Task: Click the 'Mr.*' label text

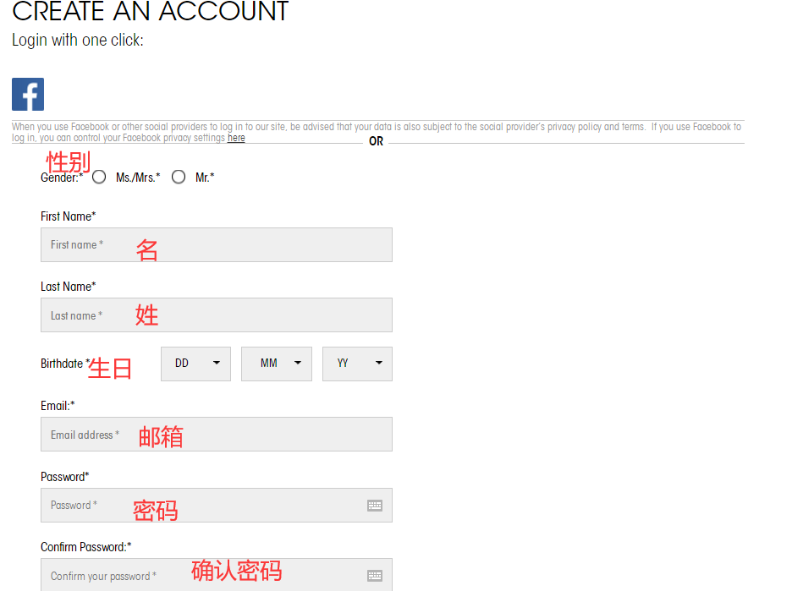Action: coord(205,178)
